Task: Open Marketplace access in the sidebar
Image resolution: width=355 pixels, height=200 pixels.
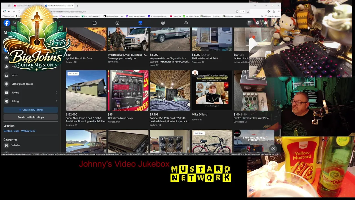Action: 22,84
